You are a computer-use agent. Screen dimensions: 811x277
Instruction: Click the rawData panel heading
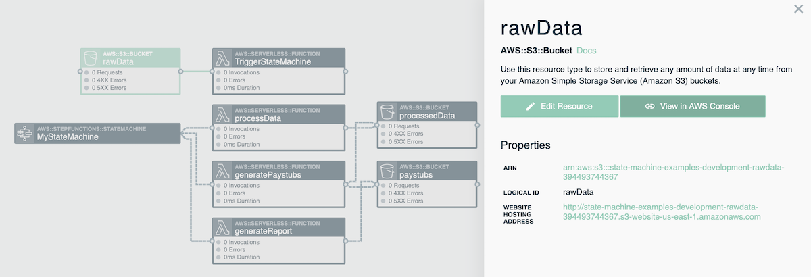pyautogui.click(x=541, y=28)
